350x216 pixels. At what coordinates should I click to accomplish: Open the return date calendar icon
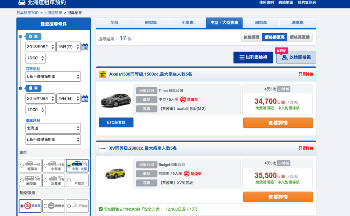point(85,99)
